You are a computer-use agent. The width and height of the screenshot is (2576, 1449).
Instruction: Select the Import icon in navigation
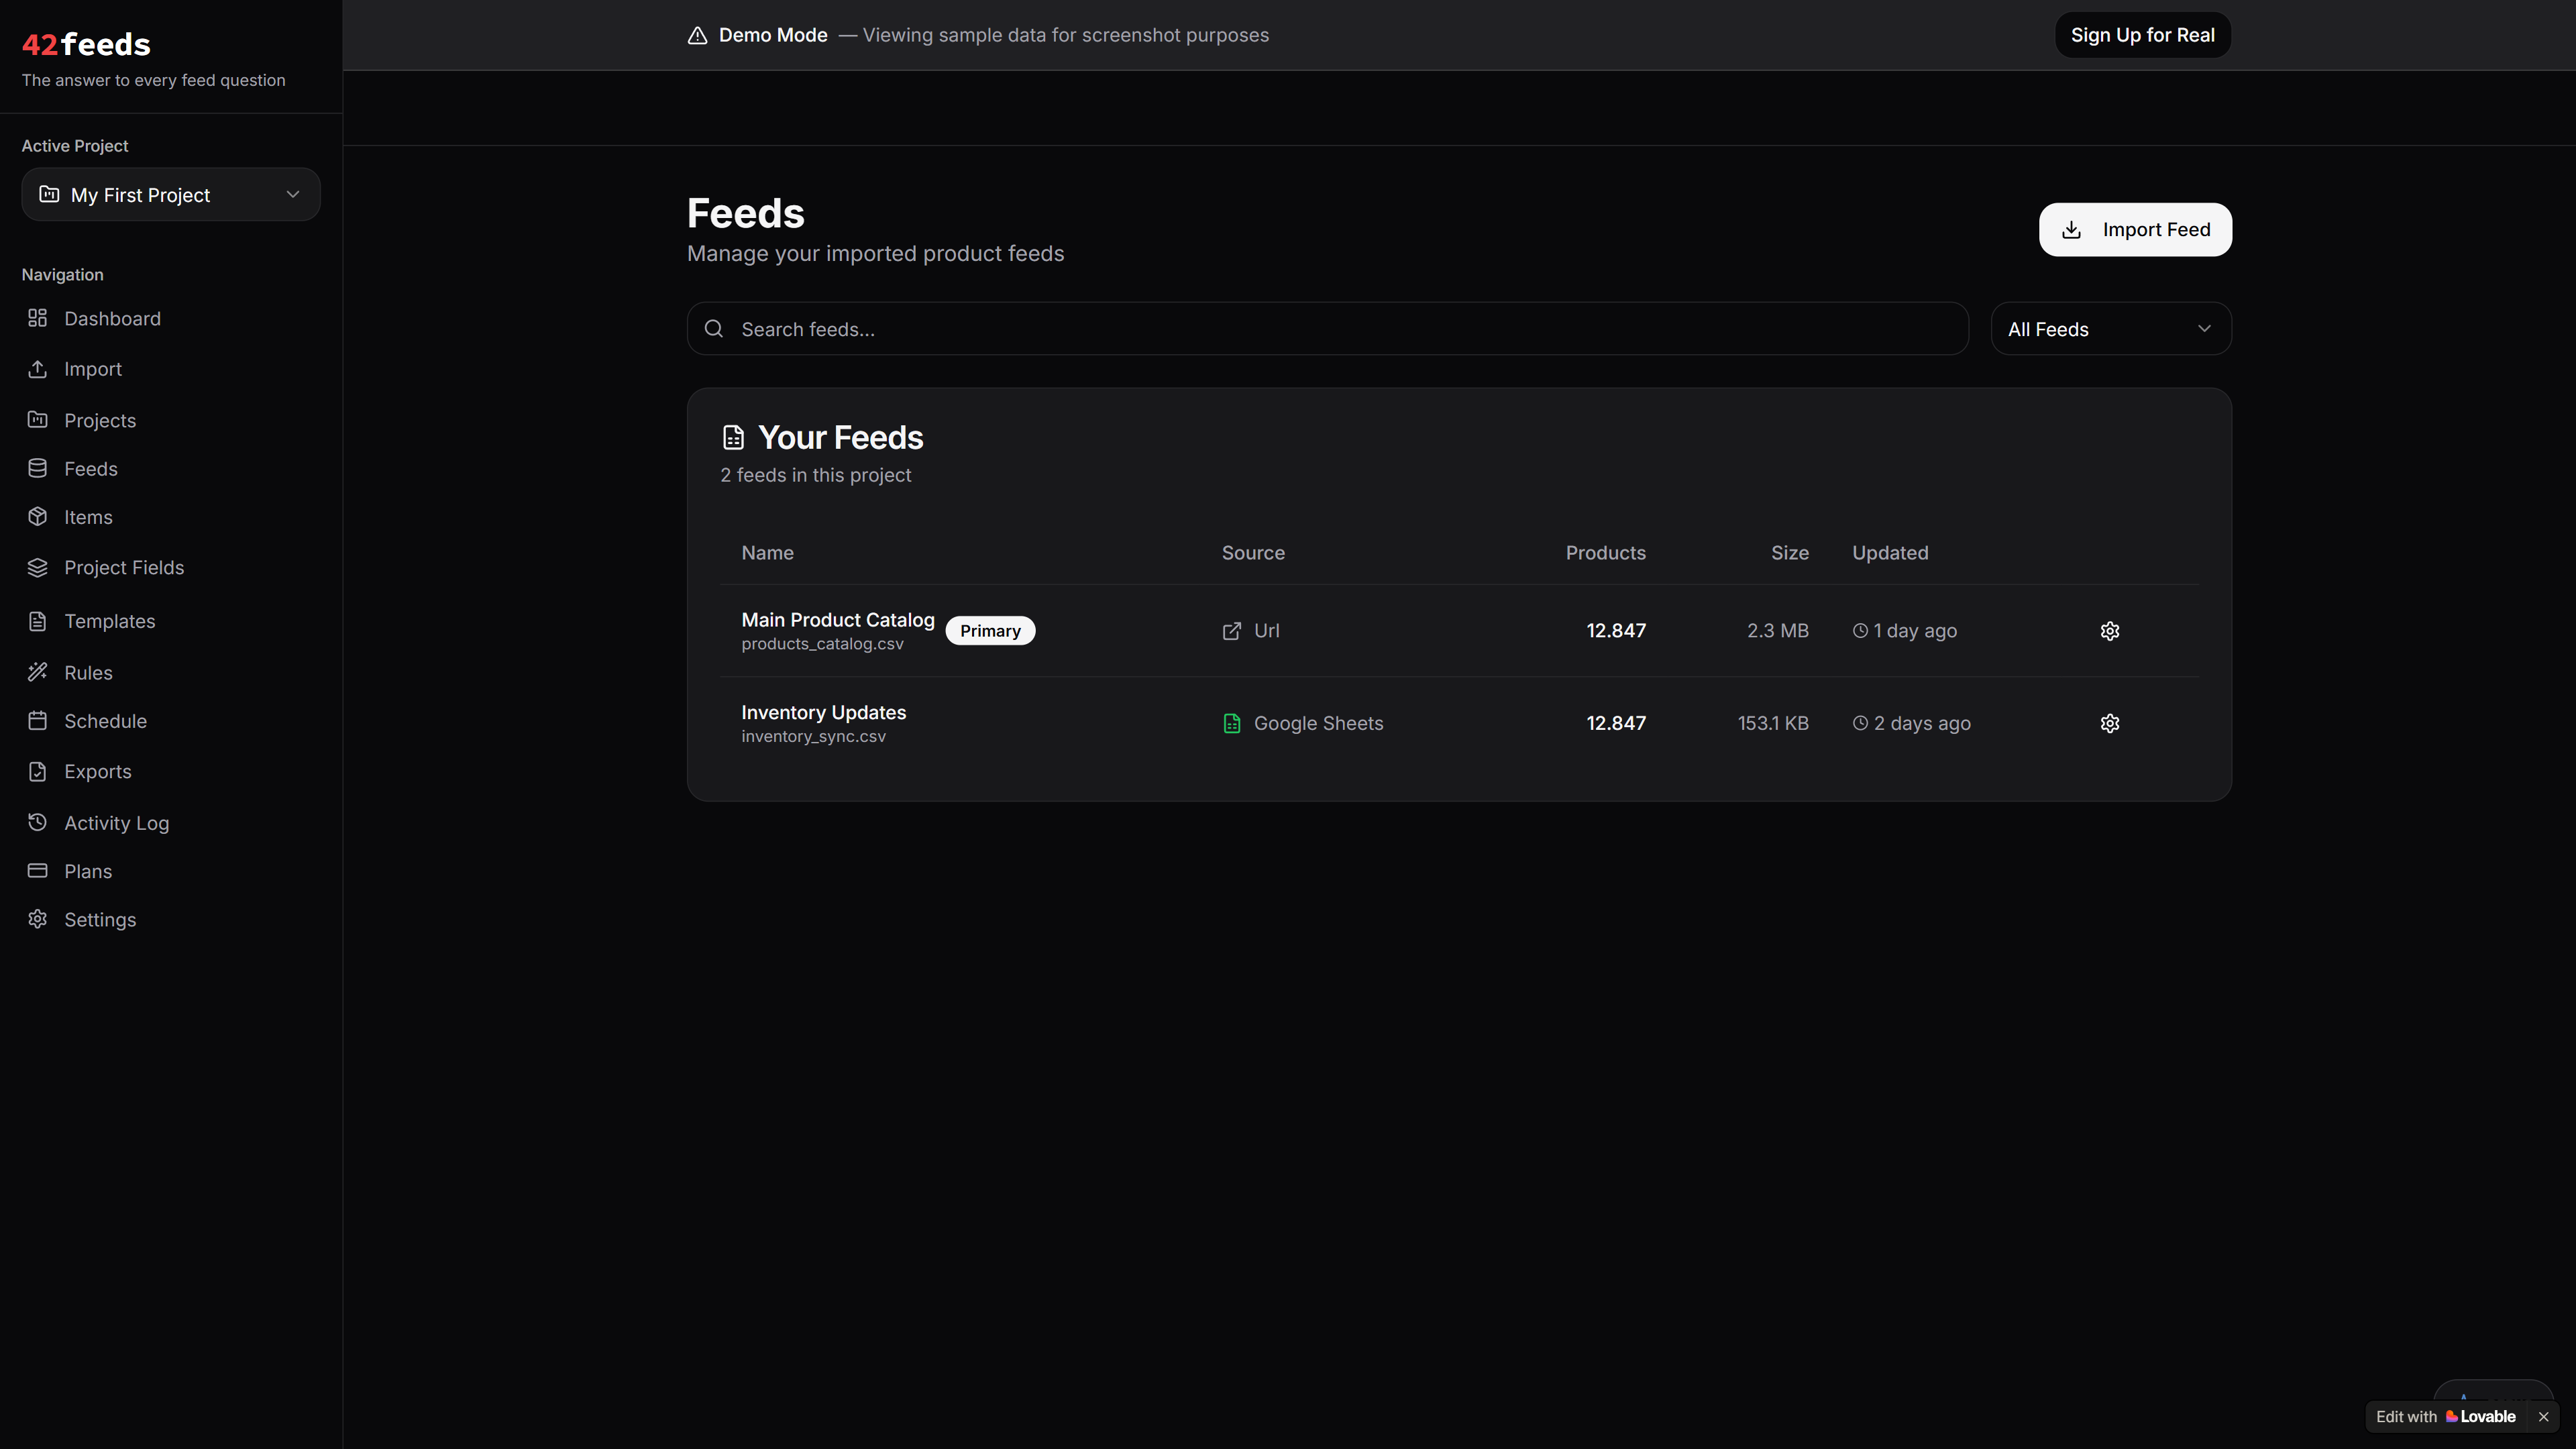coord(37,368)
